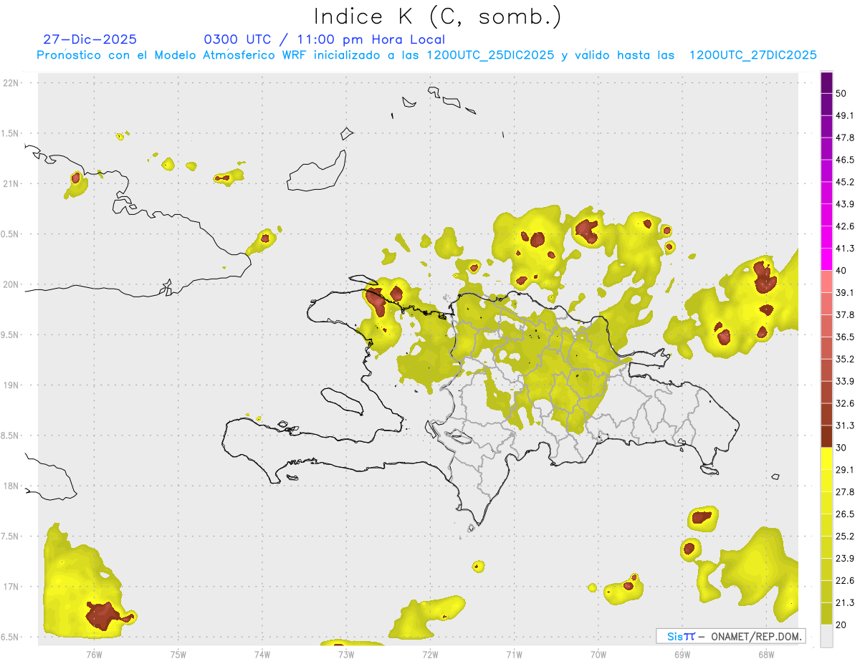Click the "76W" longitude label
Screen dimensions: 860x664
[94, 654]
